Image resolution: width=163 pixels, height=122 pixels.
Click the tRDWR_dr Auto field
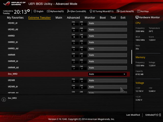[107, 87]
